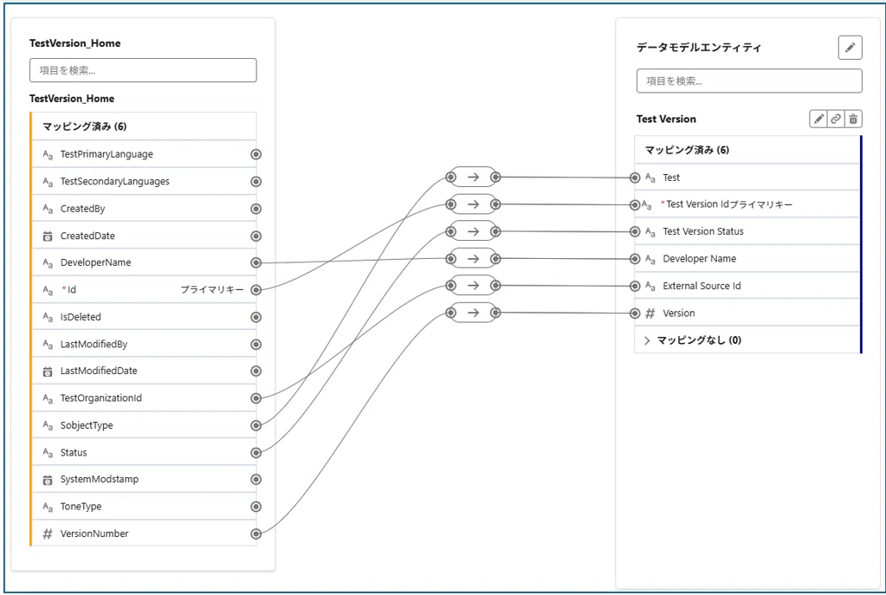Select the CreatedDate field row

(x=144, y=236)
